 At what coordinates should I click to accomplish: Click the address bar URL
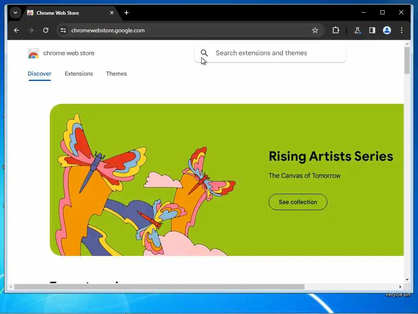[x=108, y=30]
